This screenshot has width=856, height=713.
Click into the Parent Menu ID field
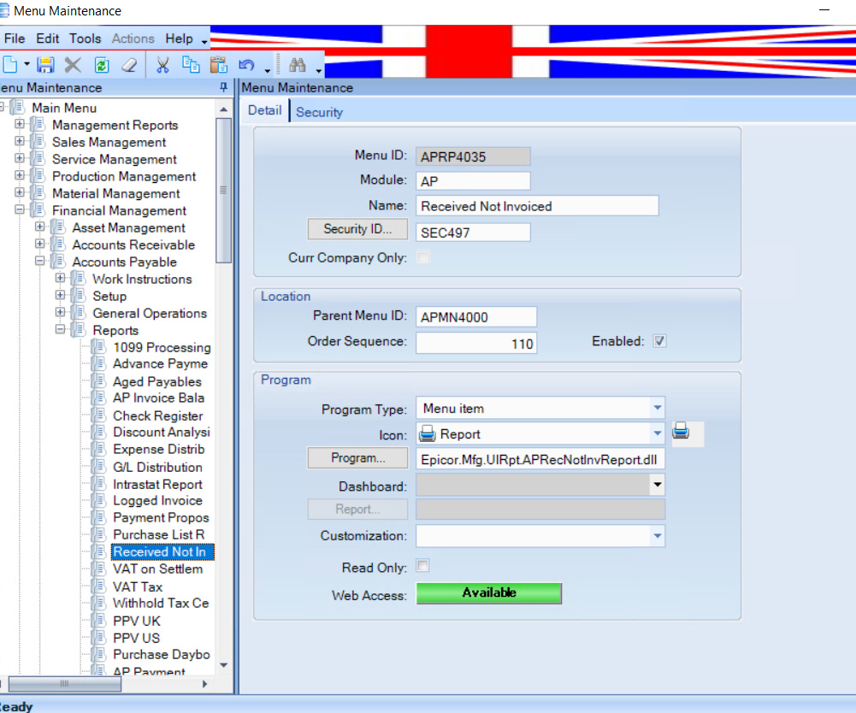[476, 316]
